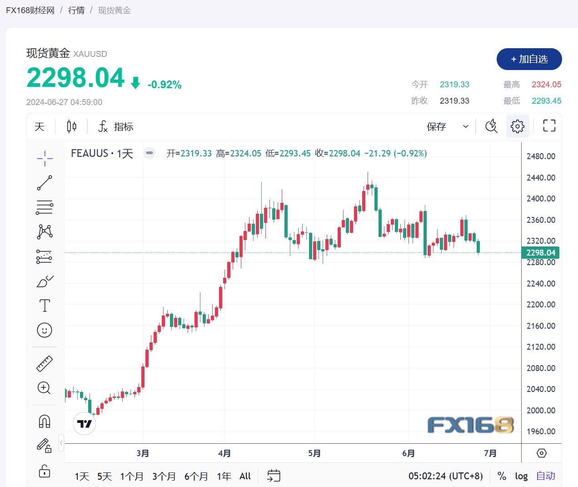Switch to the 5天 range tab
This screenshot has height=487, width=578.
pyautogui.click(x=104, y=476)
